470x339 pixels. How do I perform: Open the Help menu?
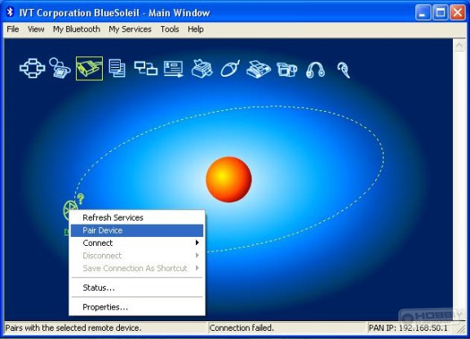[x=196, y=29]
